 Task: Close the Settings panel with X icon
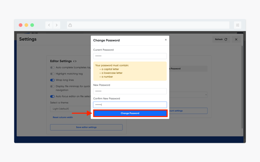(236, 40)
